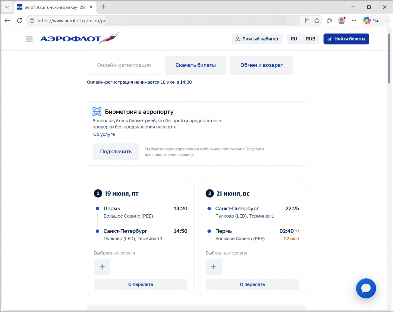Open immersive reader icon

[x=307, y=21]
